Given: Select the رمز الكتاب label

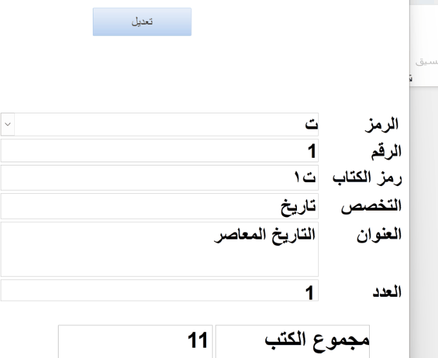Looking at the screenshot, I should point(367,178).
